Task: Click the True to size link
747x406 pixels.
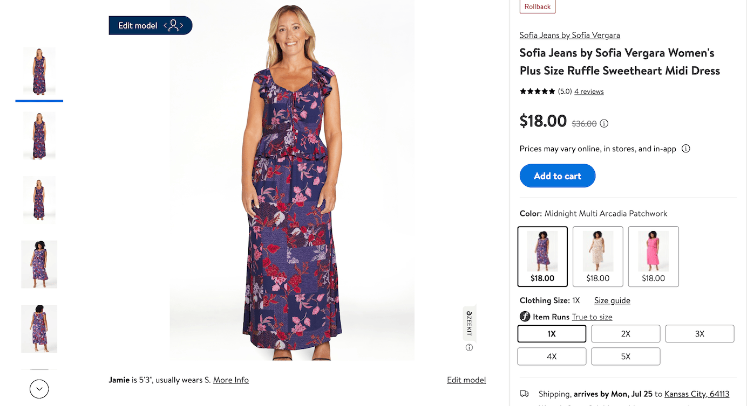Action: pos(592,317)
